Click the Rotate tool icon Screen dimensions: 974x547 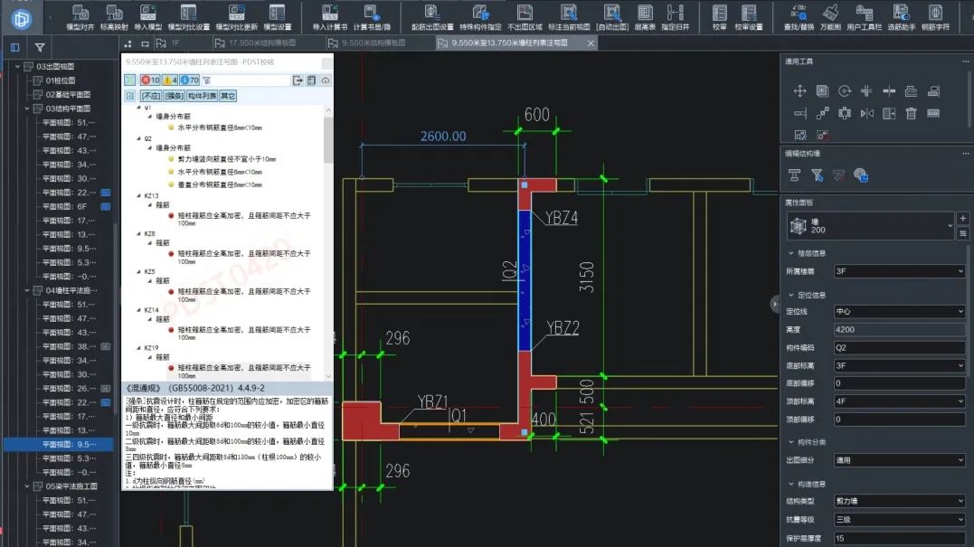tap(844, 91)
